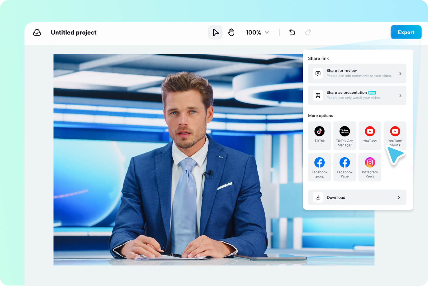Screen dimensions: 428x286
Task: Expand the Share as presentation chevron
Action: click(x=400, y=95)
